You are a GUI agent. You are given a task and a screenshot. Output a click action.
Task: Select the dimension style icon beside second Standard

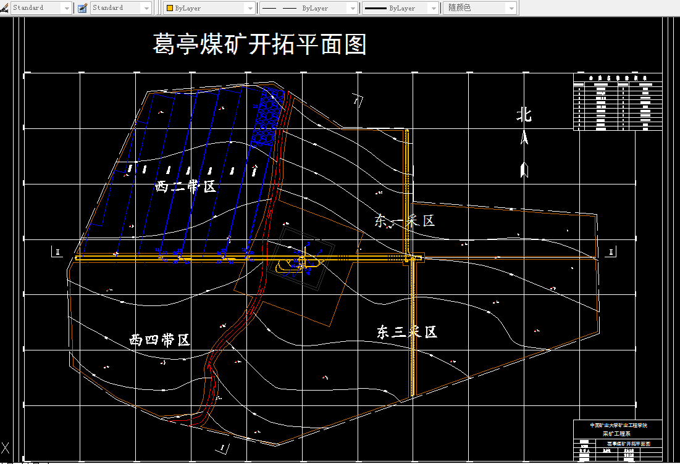point(81,7)
